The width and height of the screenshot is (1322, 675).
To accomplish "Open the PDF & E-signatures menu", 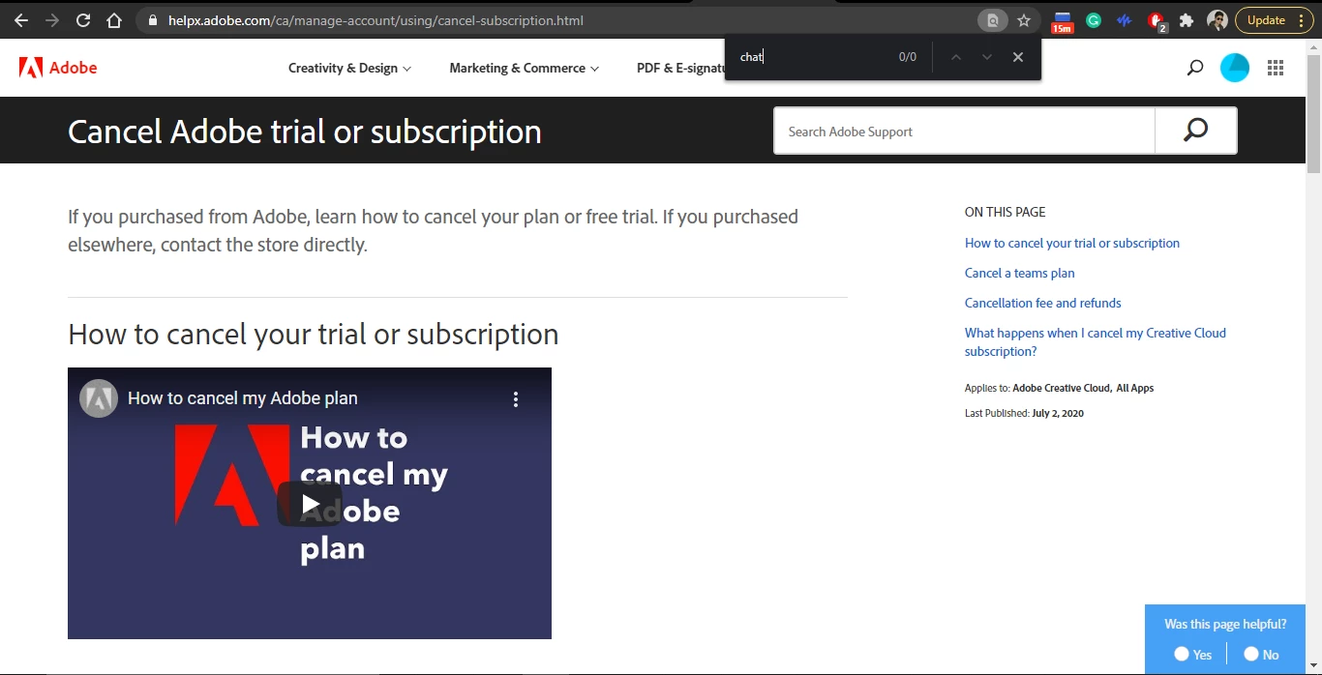I will click(680, 68).
